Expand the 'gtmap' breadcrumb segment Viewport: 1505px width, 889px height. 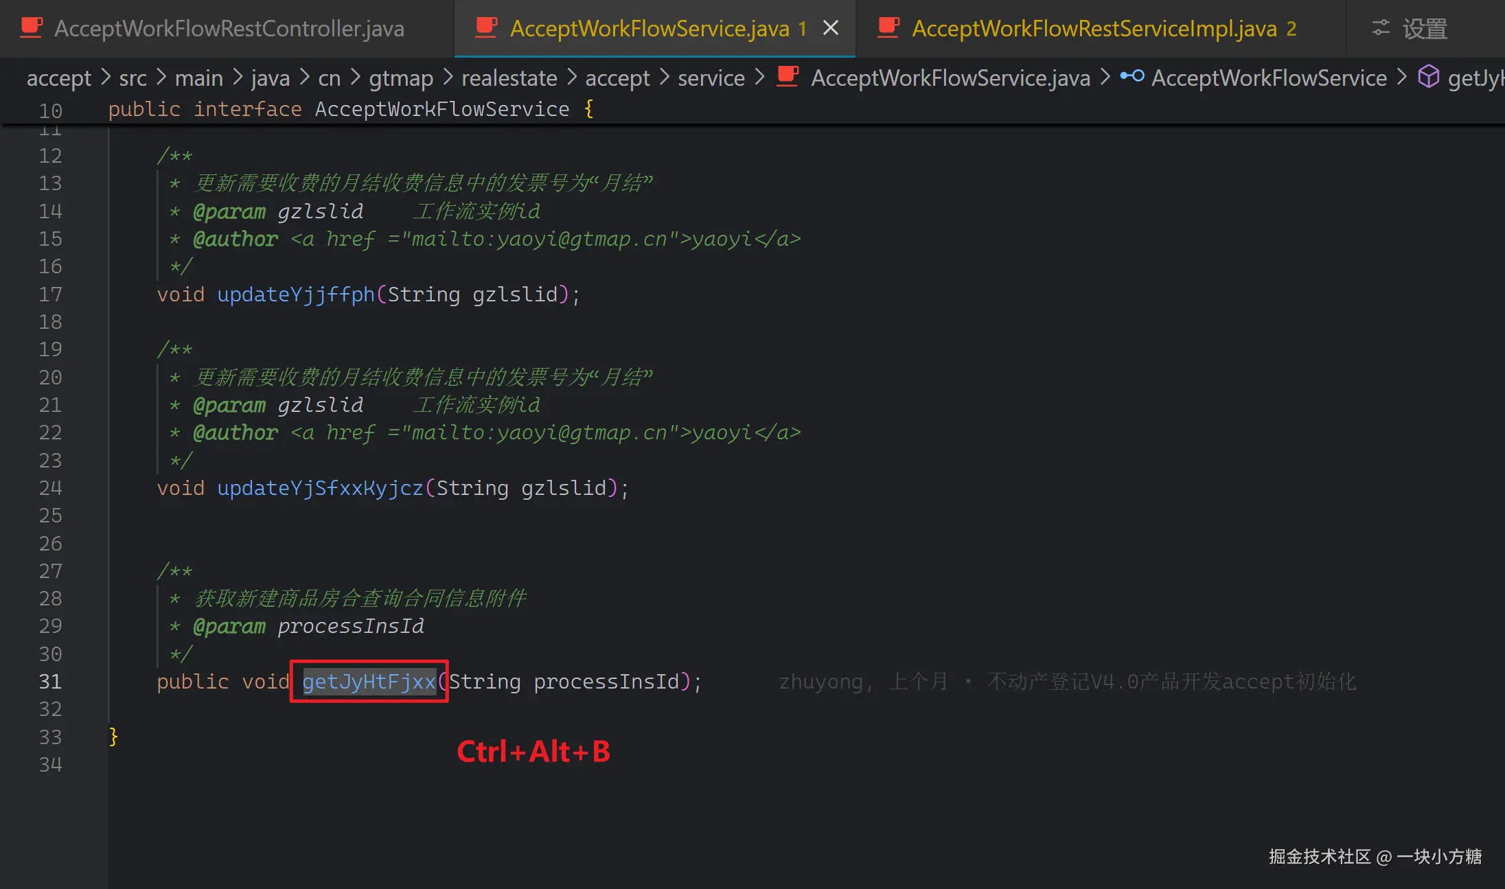tap(400, 78)
